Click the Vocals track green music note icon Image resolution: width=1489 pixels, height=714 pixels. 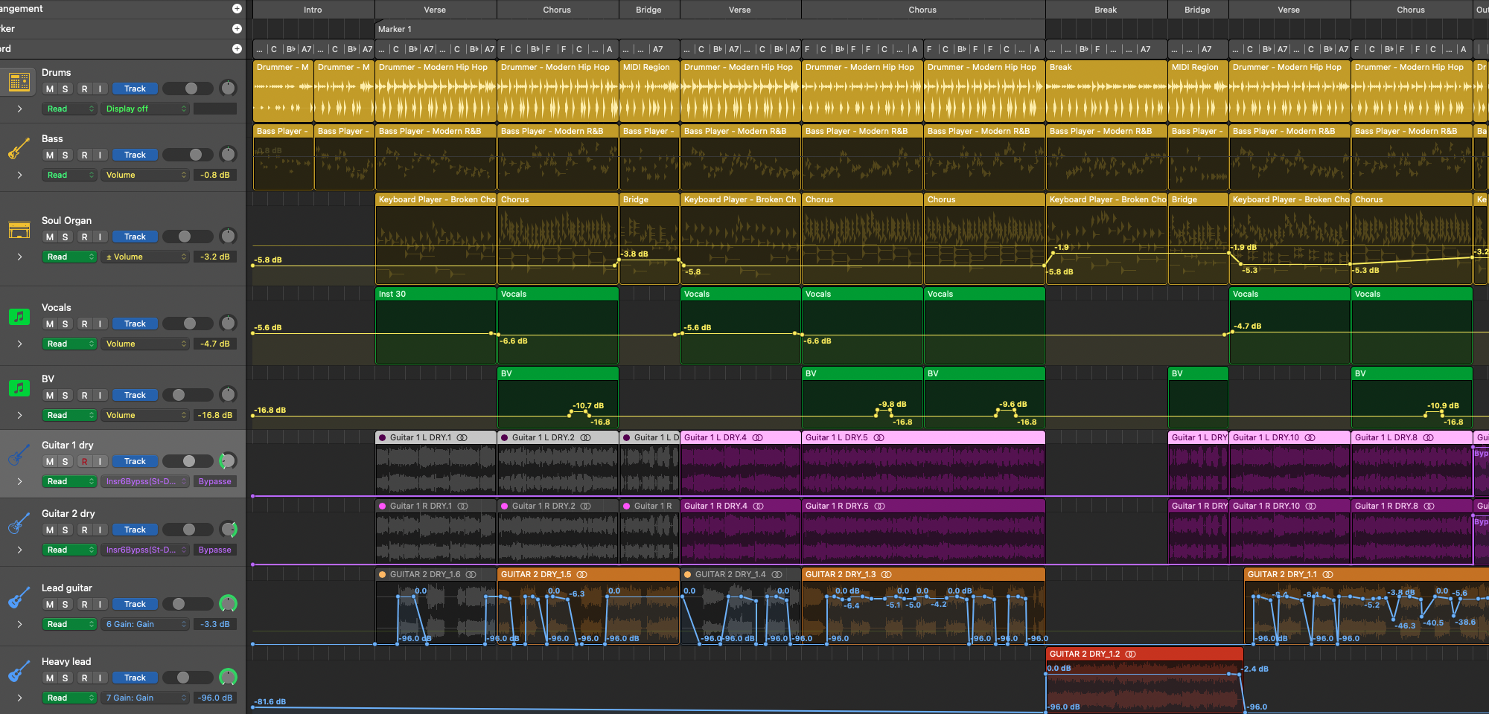pos(19,317)
